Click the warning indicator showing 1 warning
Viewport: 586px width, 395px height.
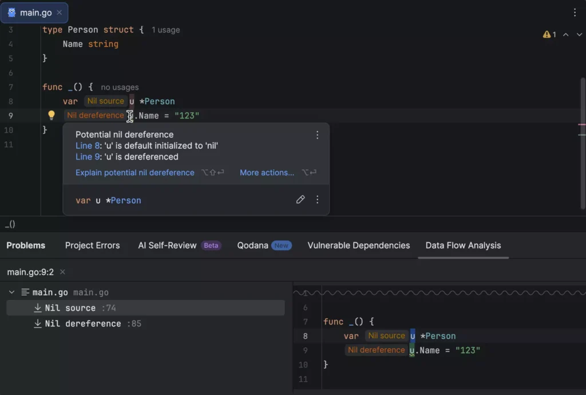[x=548, y=34]
